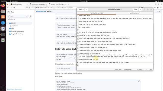Toggle INS overwrite mode indicator
This screenshot has width=163, height=91.
point(151,69)
